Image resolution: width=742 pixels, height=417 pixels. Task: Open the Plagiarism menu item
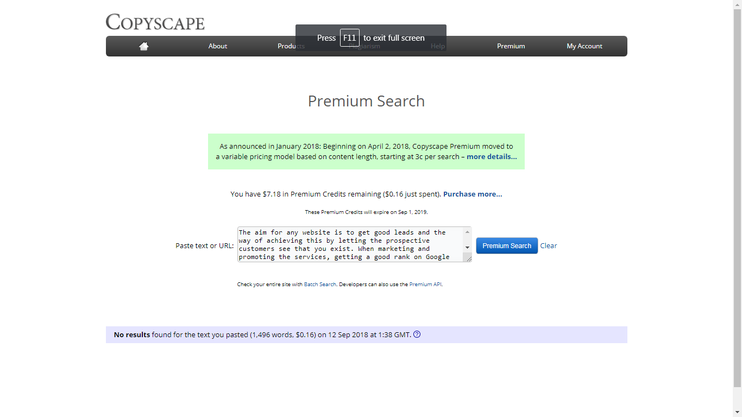point(364,46)
